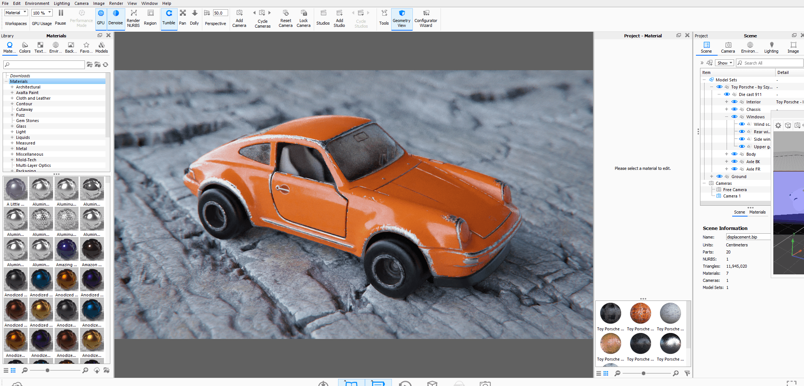This screenshot has height=386, width=804.
Task: Hide the Body group eye icon
Action: (x=734, y=154)
